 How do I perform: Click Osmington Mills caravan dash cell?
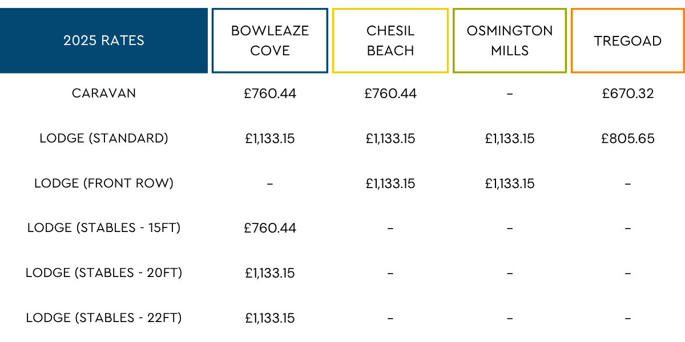510,93
